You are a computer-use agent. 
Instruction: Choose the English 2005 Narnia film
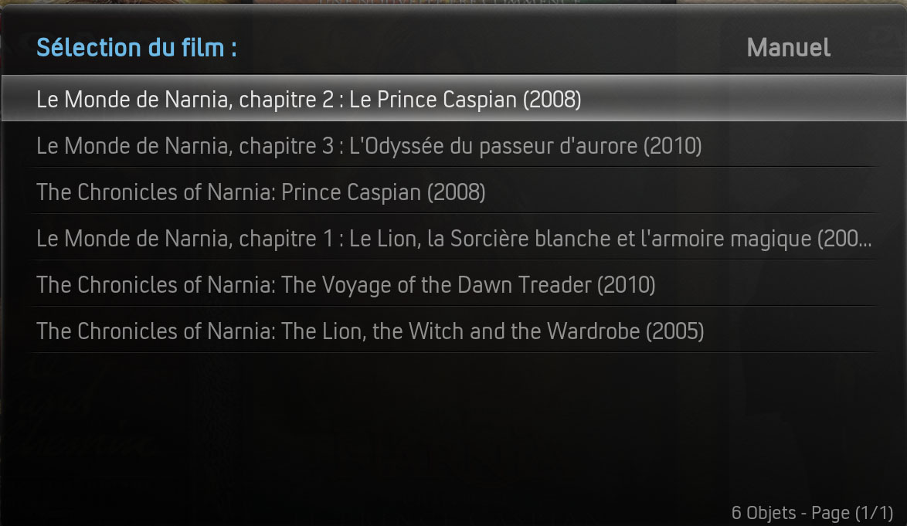(370, 331)
